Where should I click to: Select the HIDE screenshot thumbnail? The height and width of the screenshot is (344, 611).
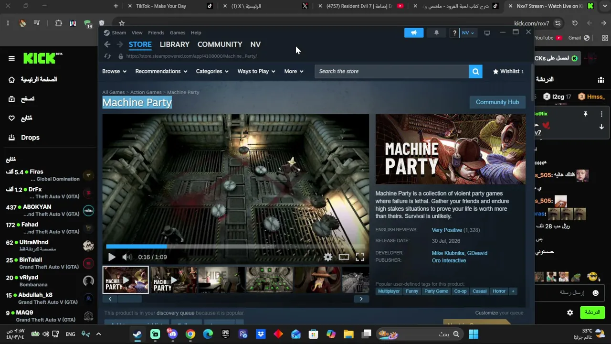tap(221, 279)
